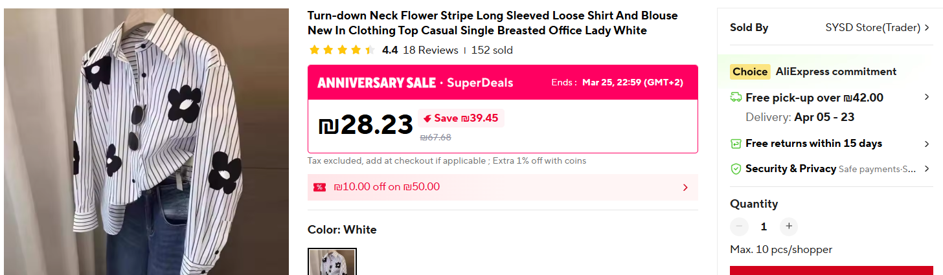The height and width of the screenshot is (275, 943).
Task: Click the quantity value field
Action: pos(764,226)
